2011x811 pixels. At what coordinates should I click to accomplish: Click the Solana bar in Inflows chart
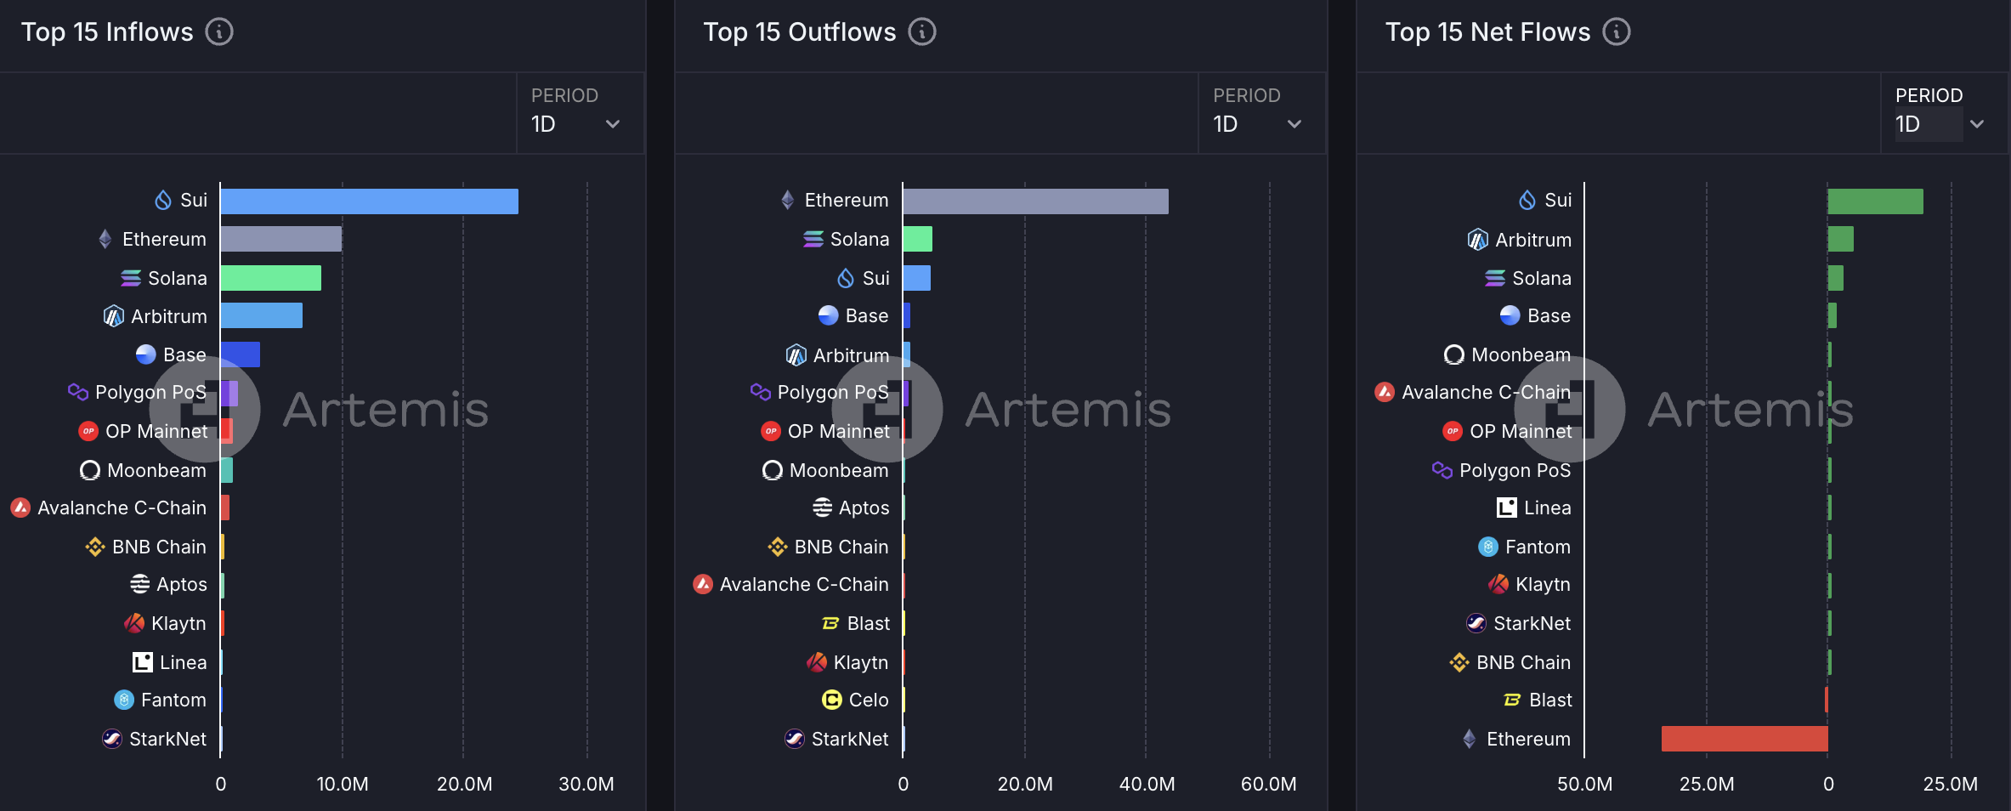coord(271,278)
